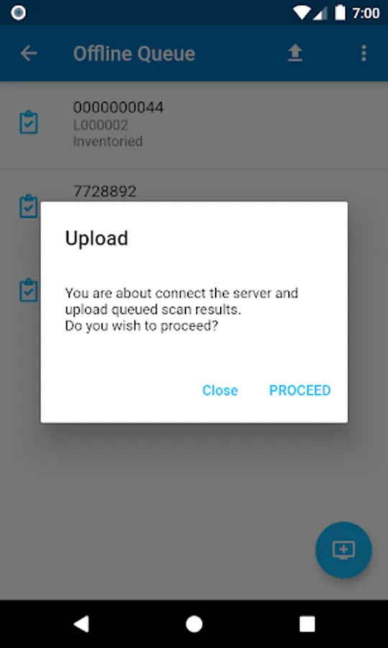This screenshot has height=648, width=388.
Task: Tap the upload icon in toolbar
Action: click(295, 53)
